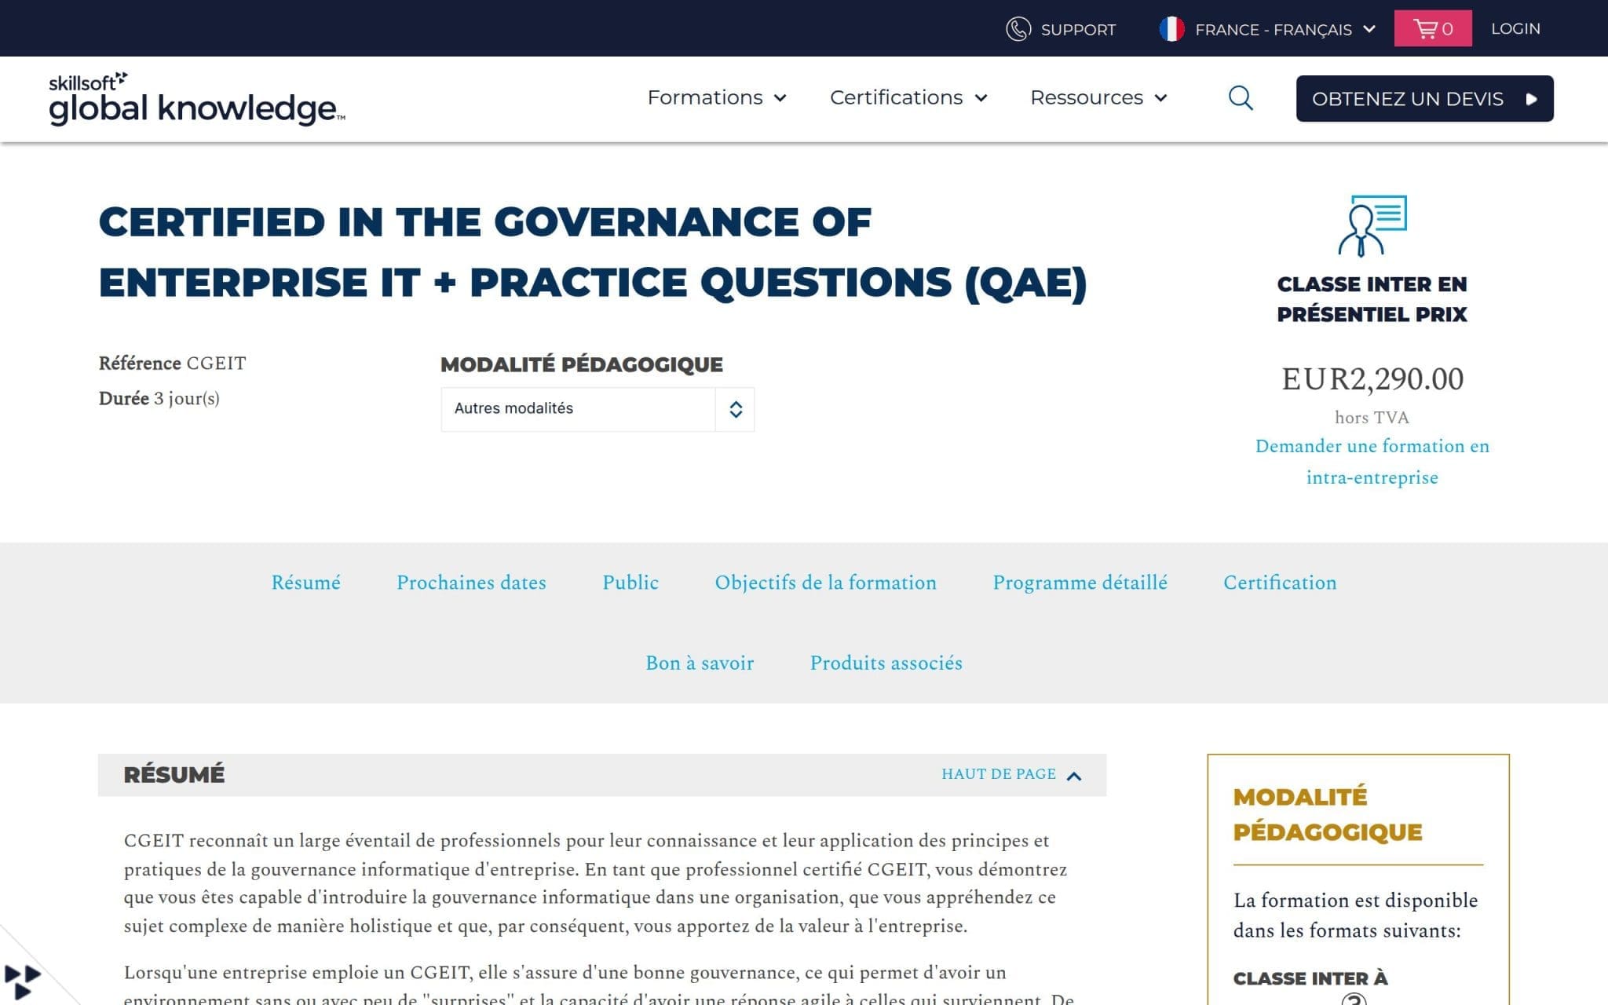Click the Obtenez un devis button

coord(1424,99)
